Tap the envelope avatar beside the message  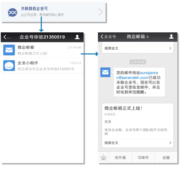pyautogui.click(x=105, y=72)
